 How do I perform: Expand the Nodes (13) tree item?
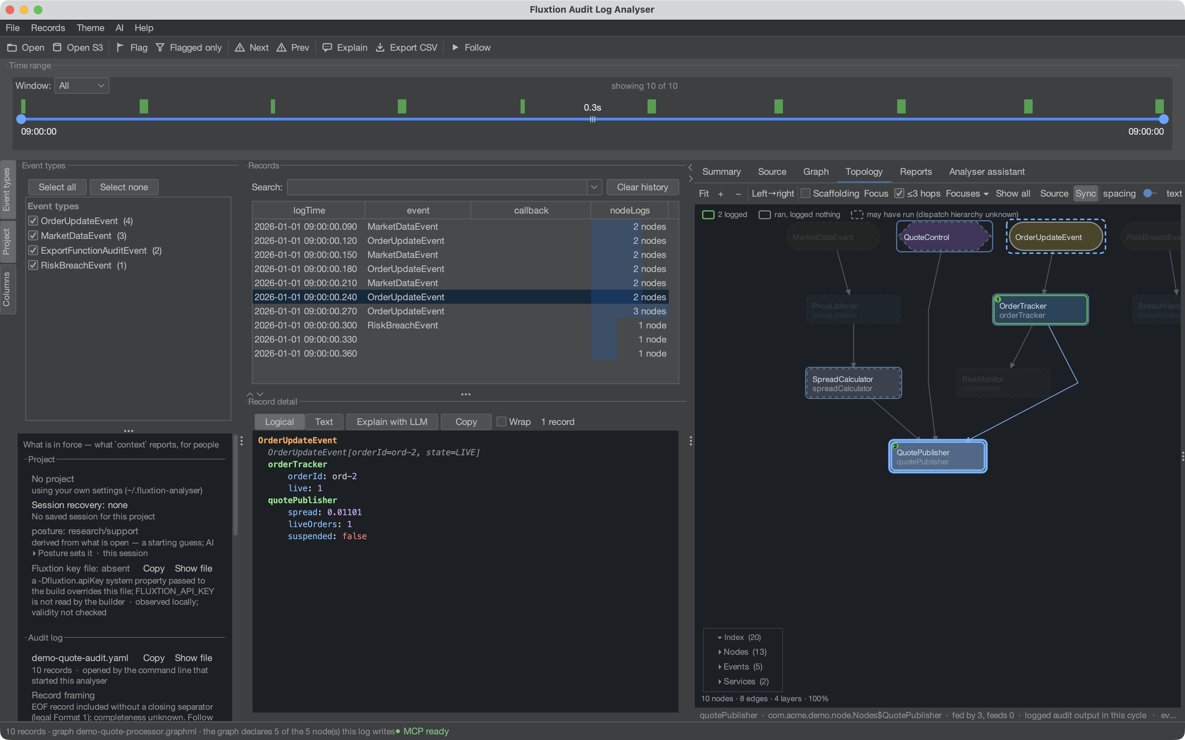(x=719, y=652)
